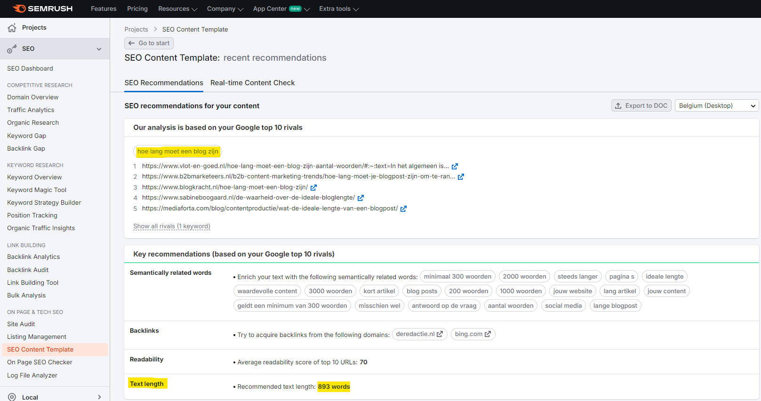Open Site Audit in sidebar
The image size is (761, 401).
[x=21, y=324]
